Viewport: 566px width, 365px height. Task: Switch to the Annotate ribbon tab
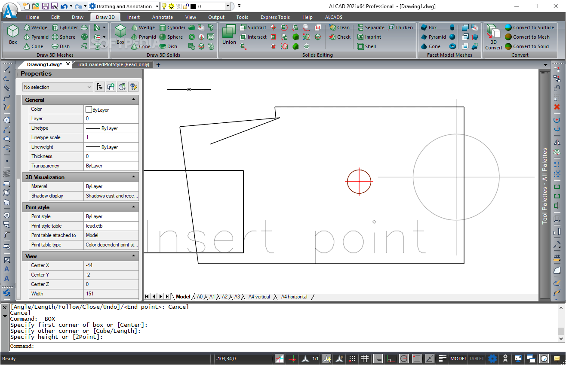[163, 17]
